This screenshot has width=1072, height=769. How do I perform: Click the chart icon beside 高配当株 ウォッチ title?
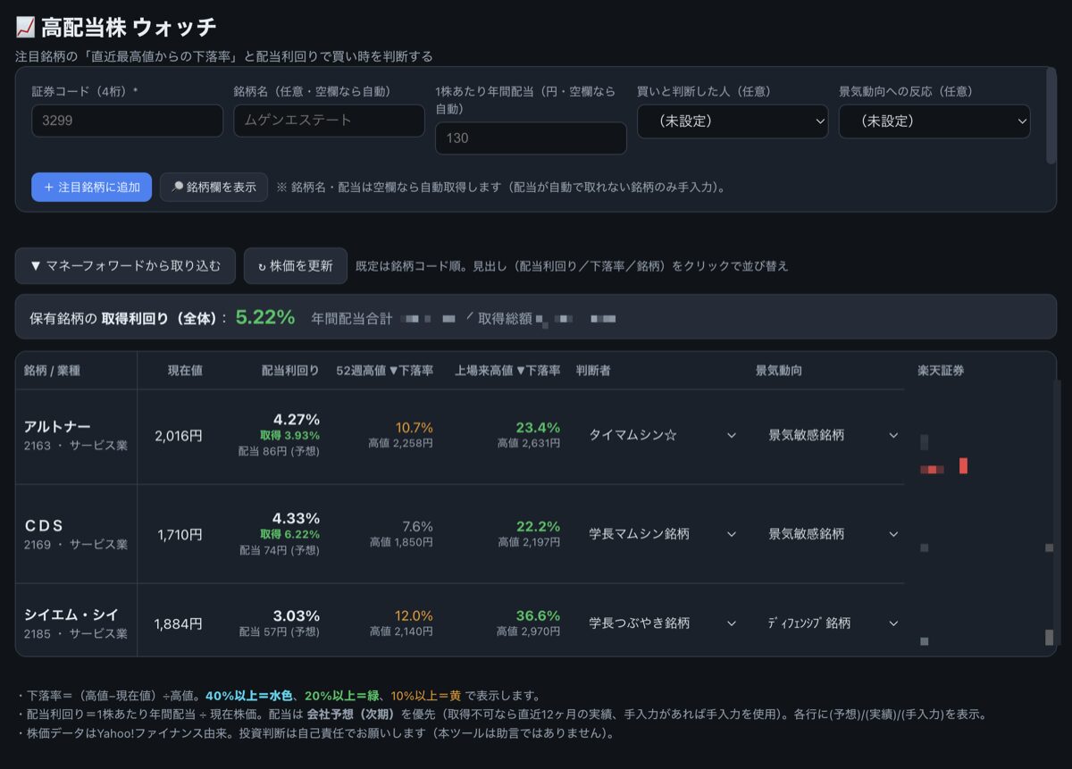pos(26,28)
